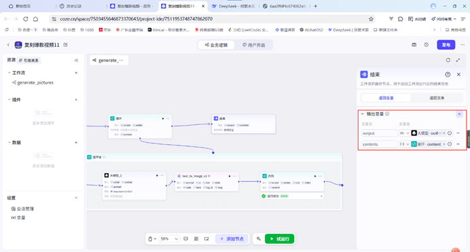Screen dimensions: 470x252
Task: Collapse the 数据 section
Action: coord(9,143)
